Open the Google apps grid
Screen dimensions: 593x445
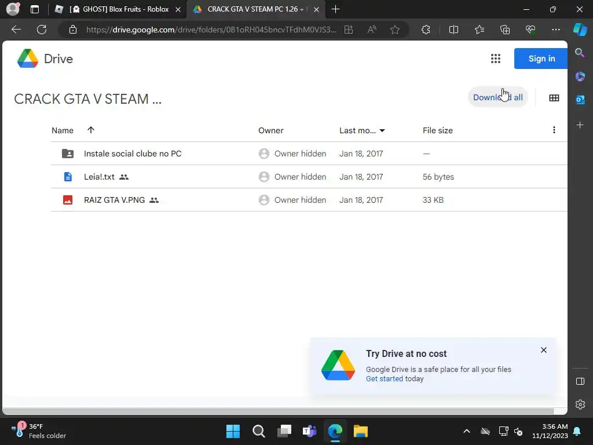(496, 59)
